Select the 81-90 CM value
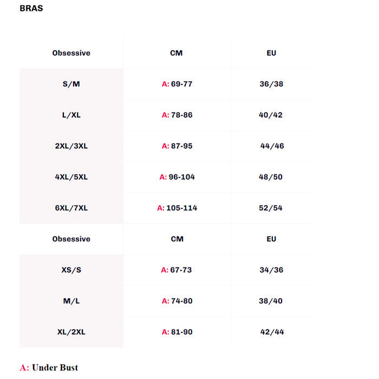The height and width of the screenshot is (379, 379). (x=181, y=332)
